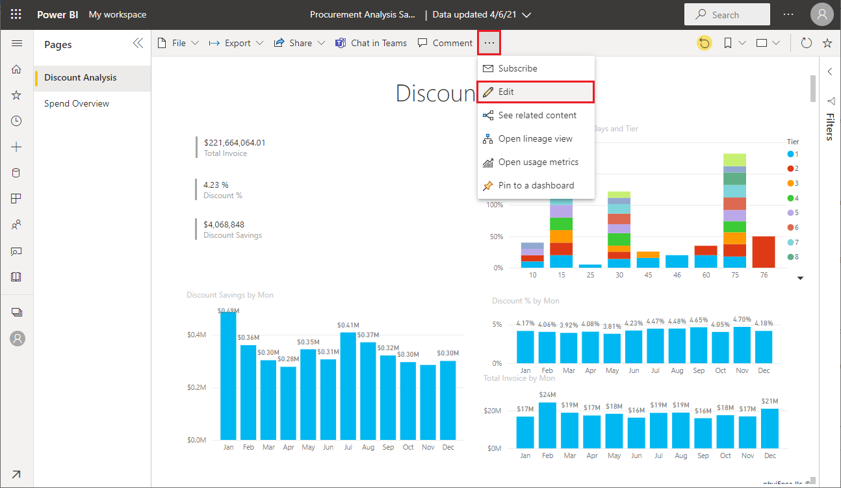Screen dimensions: 841x488
Task: Toggle the hamburger navigation pane button
Action: [17, 44]
